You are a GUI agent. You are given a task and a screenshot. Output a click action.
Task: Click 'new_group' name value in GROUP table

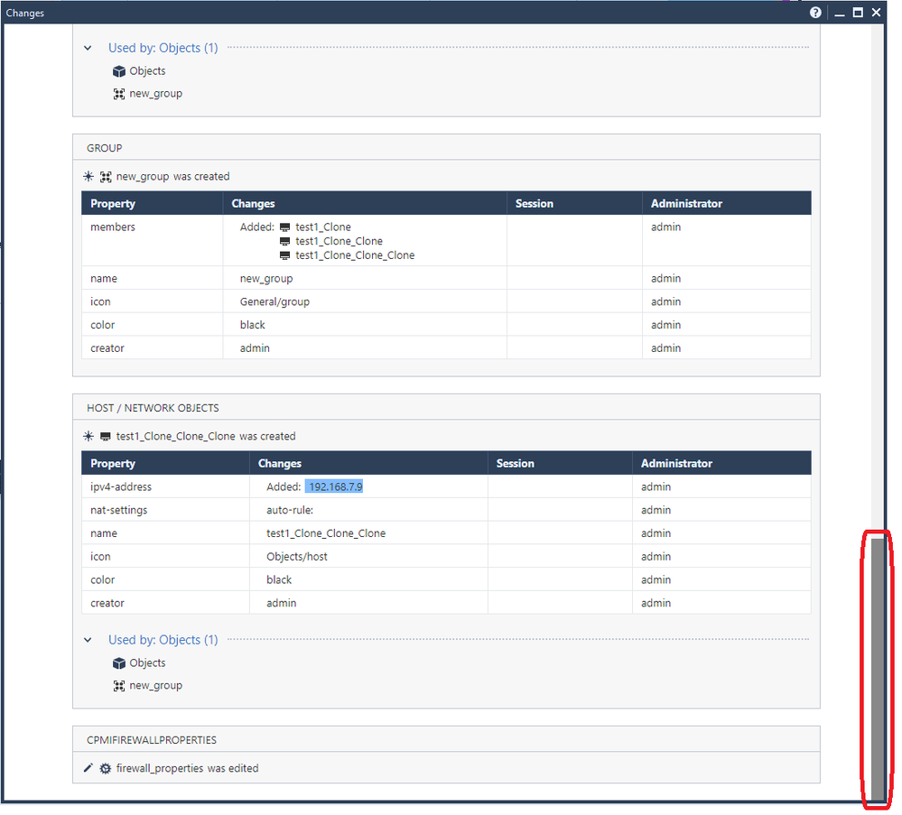tap(266, 279)
